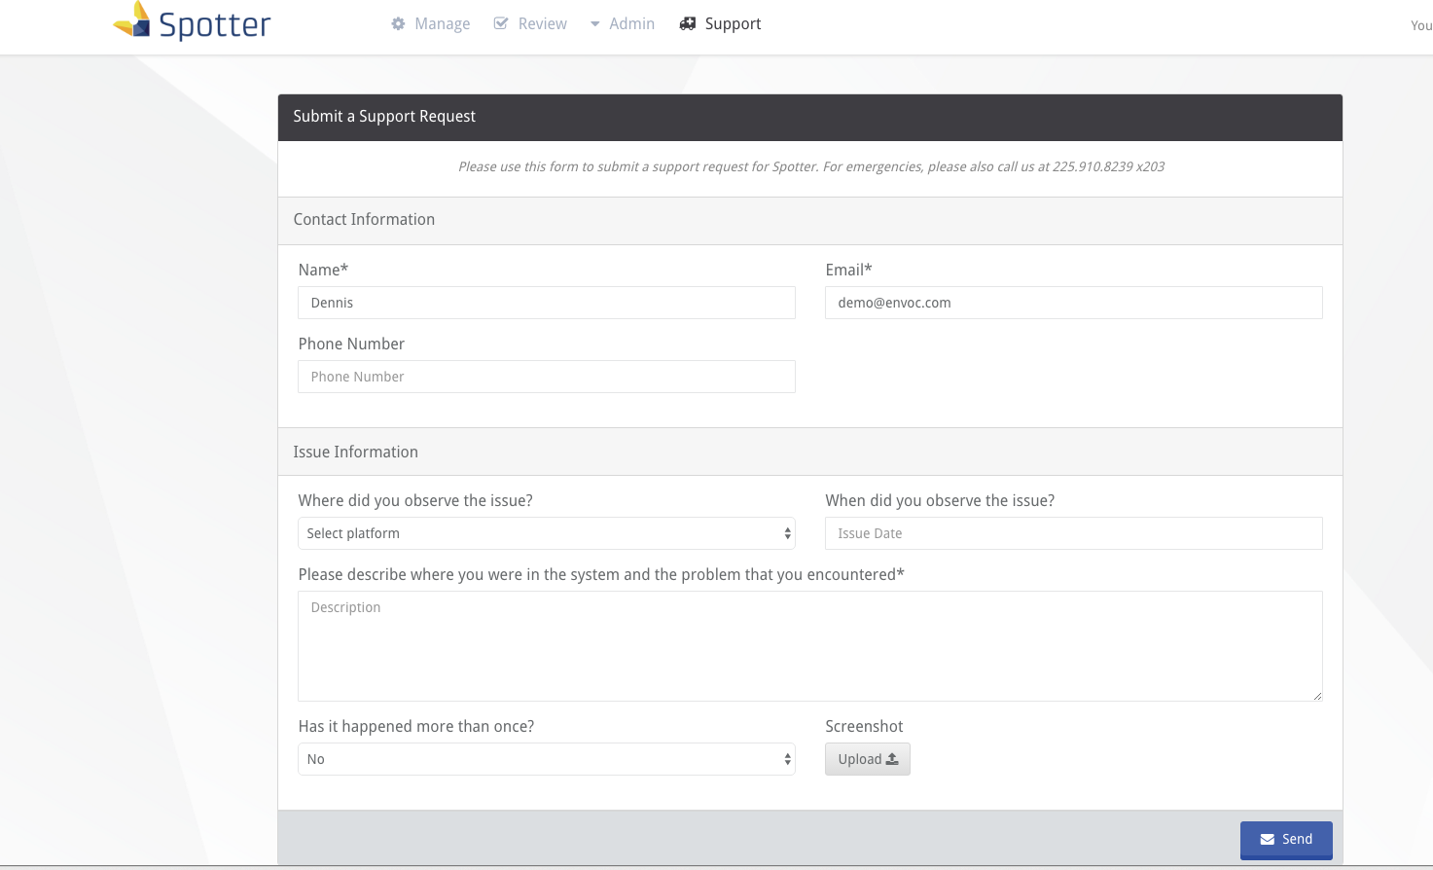
Task: Expand the Admin menu
Action: [x=623, y=23]
